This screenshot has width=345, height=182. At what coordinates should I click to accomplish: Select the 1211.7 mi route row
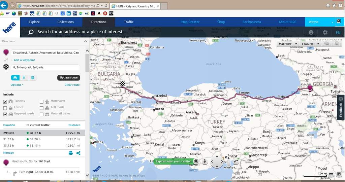point(42,139)
